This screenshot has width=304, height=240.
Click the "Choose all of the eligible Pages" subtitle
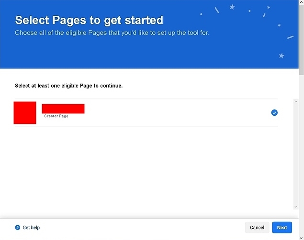click(112, 33)
